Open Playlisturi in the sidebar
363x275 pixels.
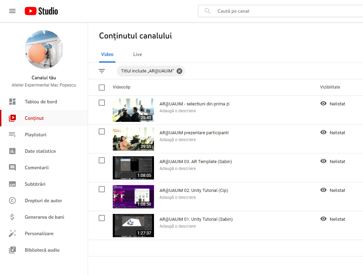tap(44, 135)
